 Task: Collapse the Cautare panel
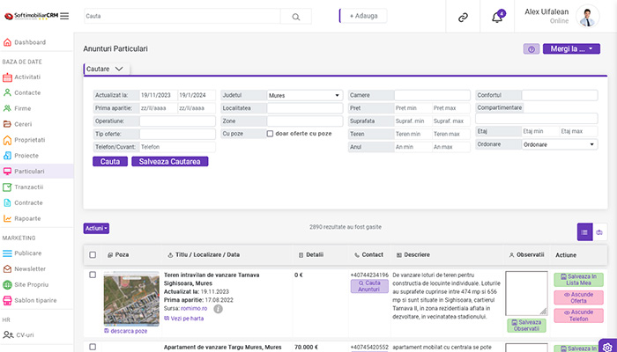[x=107, y=69]
